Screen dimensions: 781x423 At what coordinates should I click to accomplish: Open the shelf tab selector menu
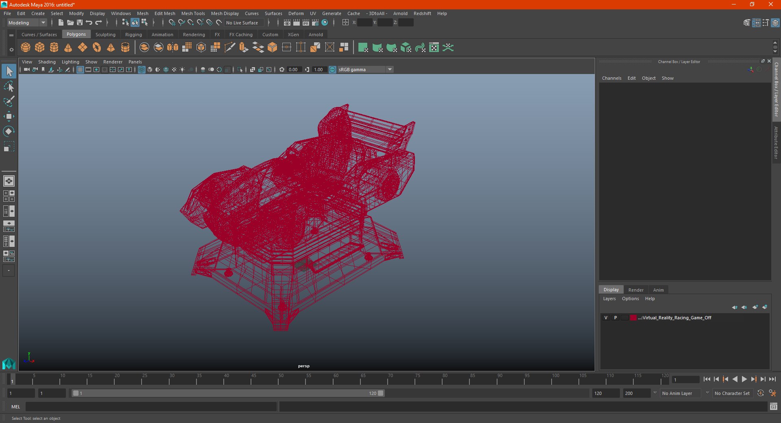coord(11,35)
